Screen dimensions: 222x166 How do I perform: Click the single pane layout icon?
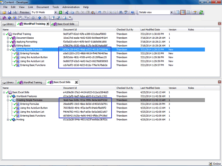pyautogui.click(x=178, y=12)
